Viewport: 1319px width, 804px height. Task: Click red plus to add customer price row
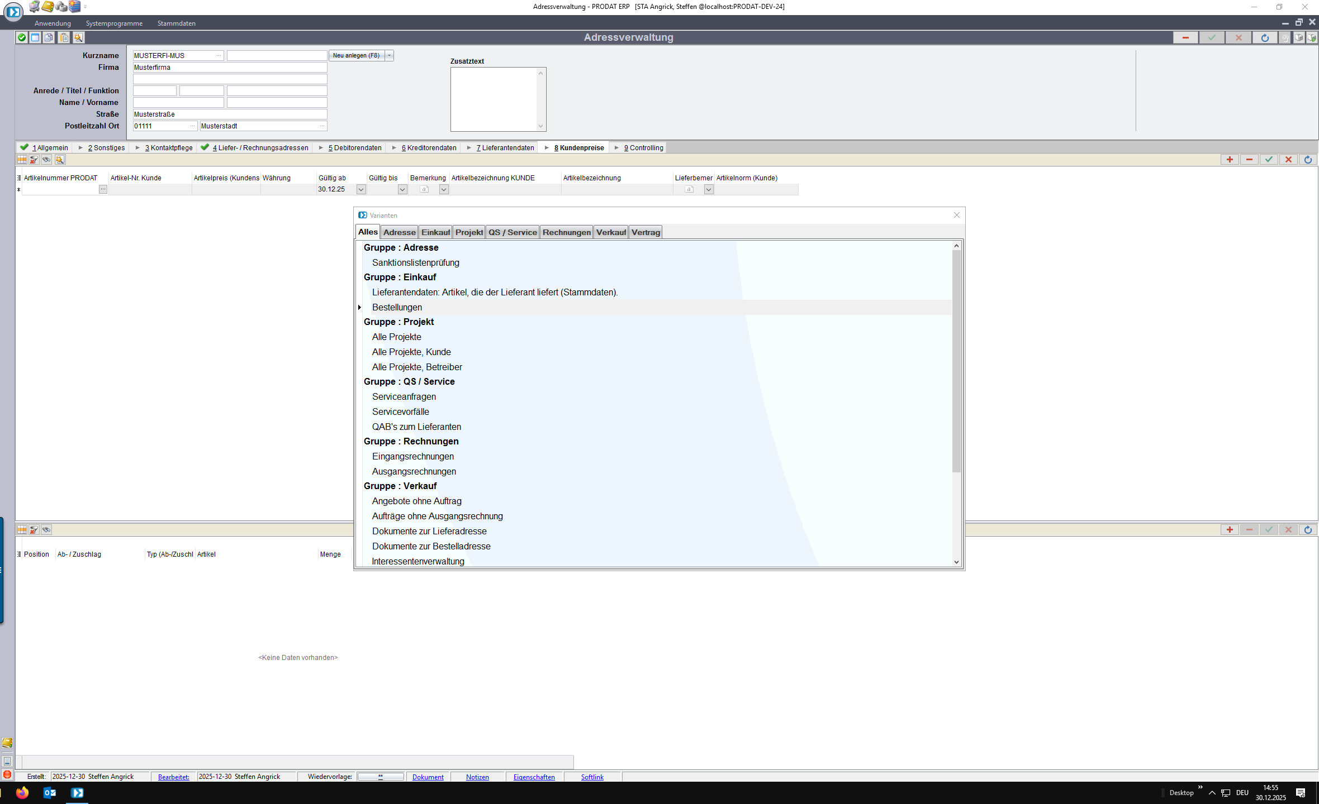(1230, 160)
